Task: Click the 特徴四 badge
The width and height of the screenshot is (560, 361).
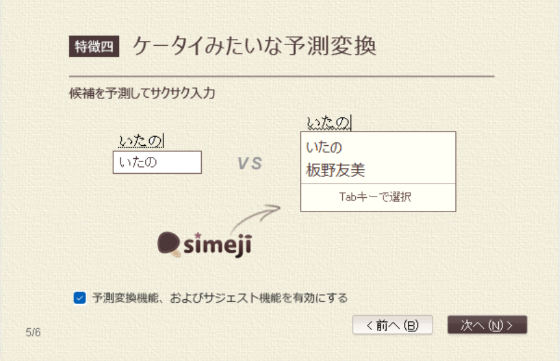Action: 93,47
